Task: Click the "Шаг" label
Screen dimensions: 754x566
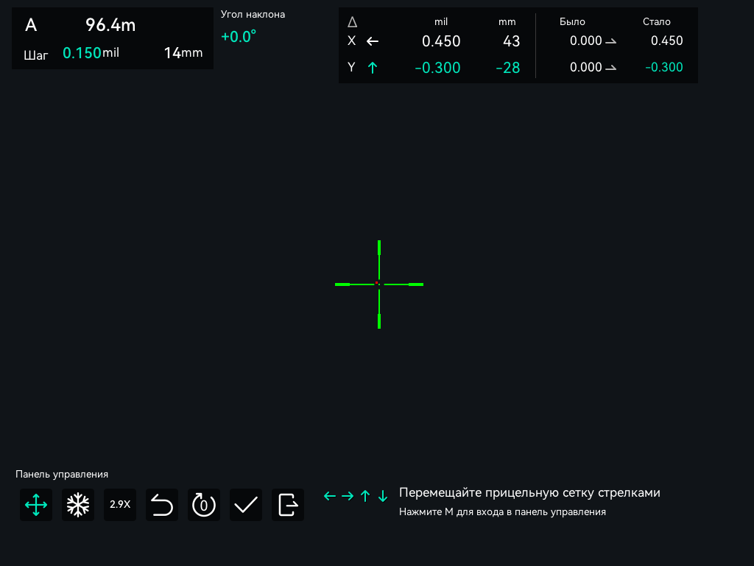Action: click(x=36, y=55)
